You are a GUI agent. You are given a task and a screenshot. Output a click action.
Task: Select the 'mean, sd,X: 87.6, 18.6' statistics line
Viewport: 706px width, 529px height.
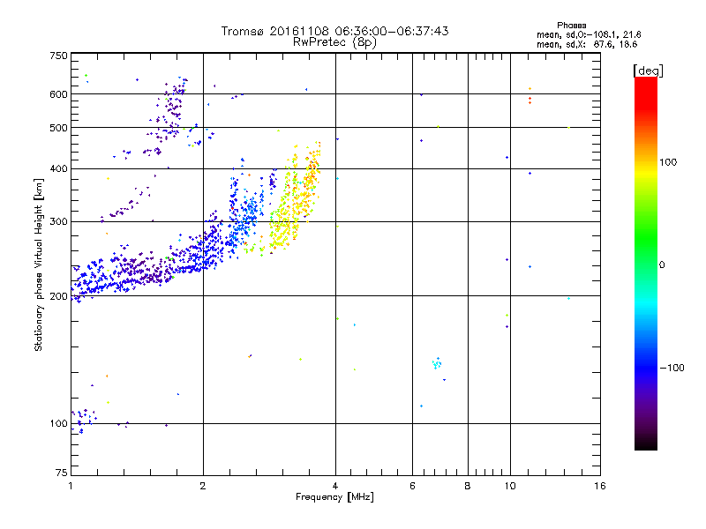(587, 44)
